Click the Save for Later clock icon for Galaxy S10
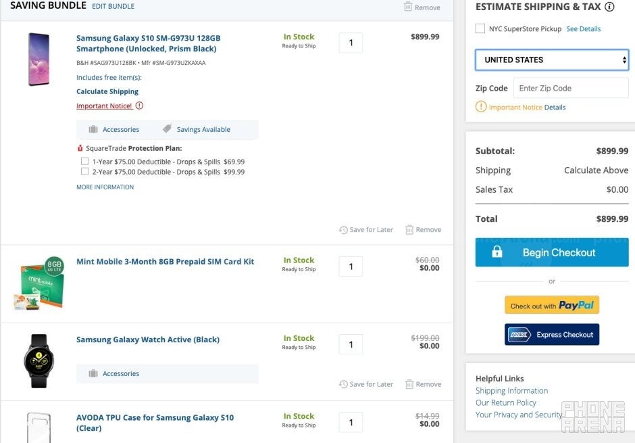Viewport: 635px width, 443px height. coord(343,230)
